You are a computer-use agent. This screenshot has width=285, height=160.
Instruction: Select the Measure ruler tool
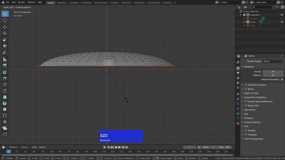pos(5,59)
